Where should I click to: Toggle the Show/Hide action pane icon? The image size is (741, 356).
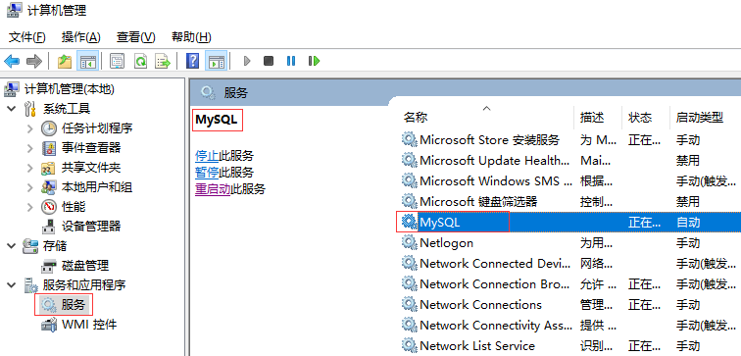(217, 61)
